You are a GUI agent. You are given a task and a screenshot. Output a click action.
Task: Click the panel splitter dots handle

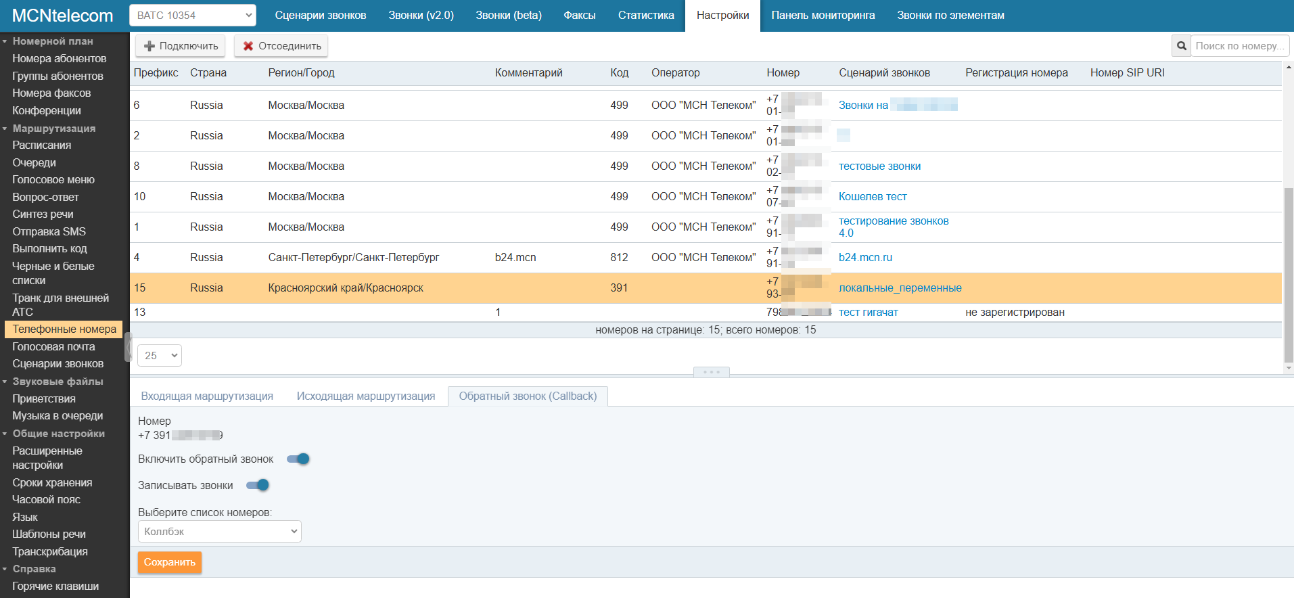(711, 372)
